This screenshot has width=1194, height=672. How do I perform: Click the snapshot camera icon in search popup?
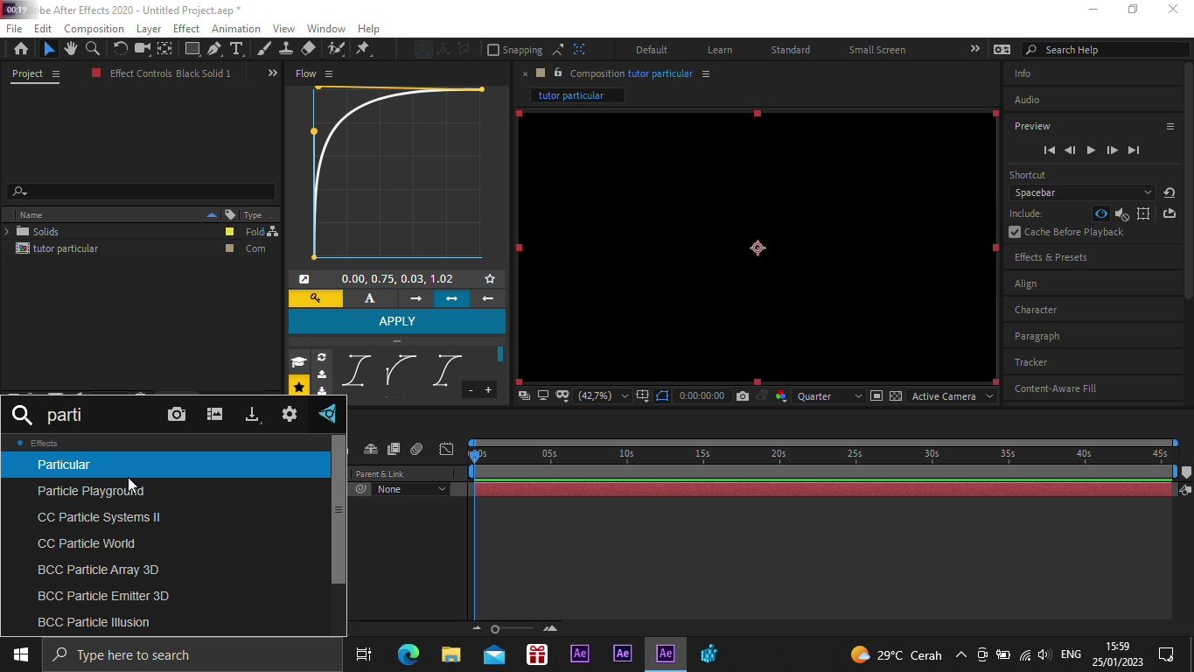177,415
